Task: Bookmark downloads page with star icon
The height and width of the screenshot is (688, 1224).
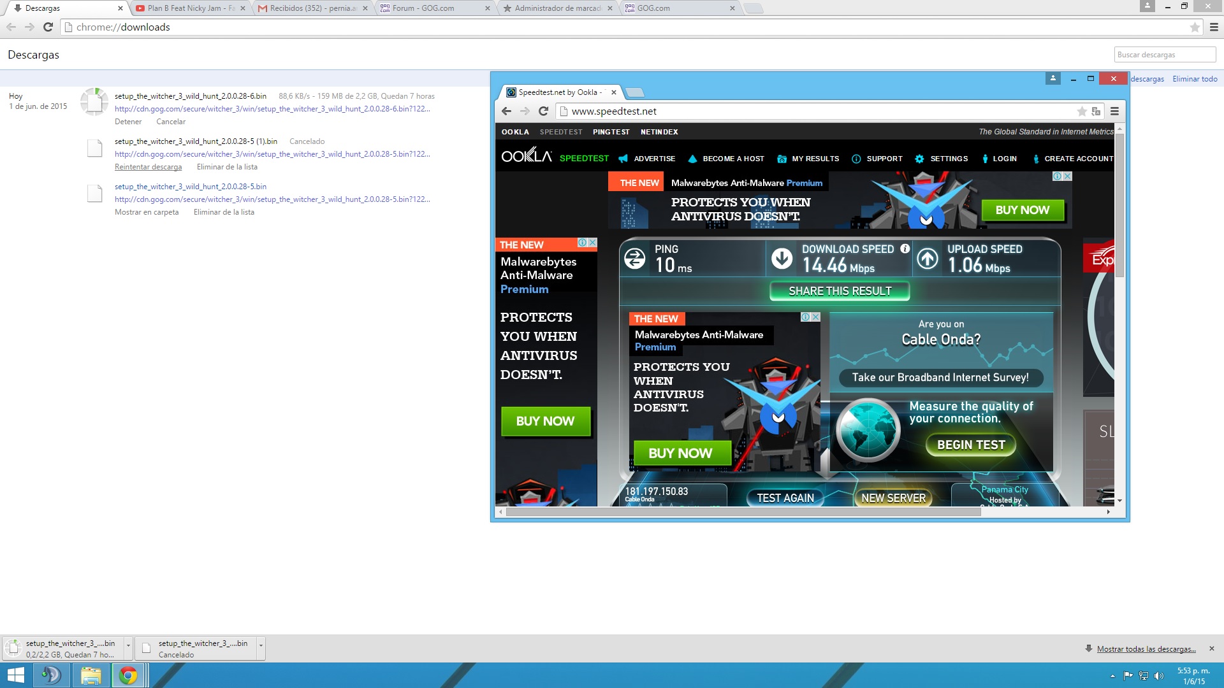Action: [x=1195, y=27]
